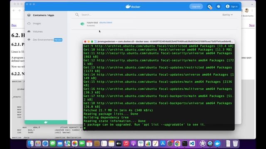Click the Images cloud icon in sidebar
266x149 pixels.
pos(29,23)
